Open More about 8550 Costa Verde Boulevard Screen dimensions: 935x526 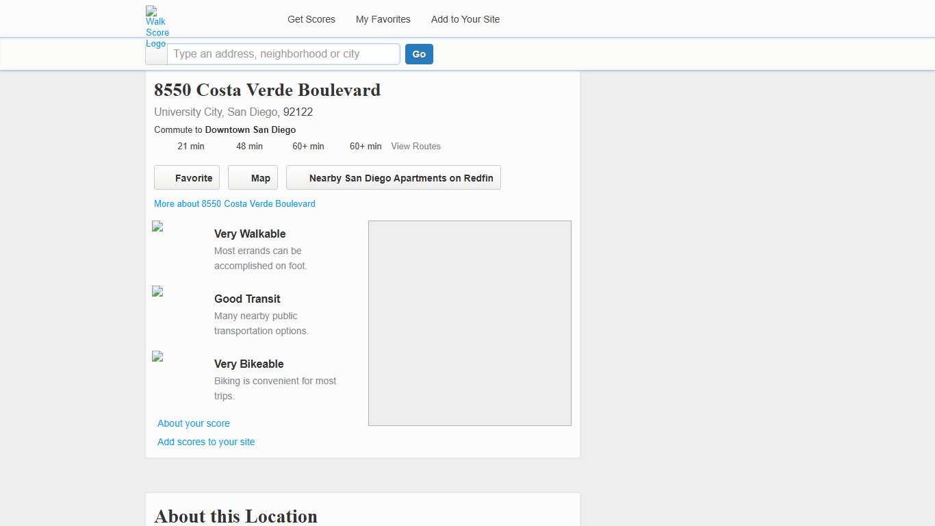point(234,203)
